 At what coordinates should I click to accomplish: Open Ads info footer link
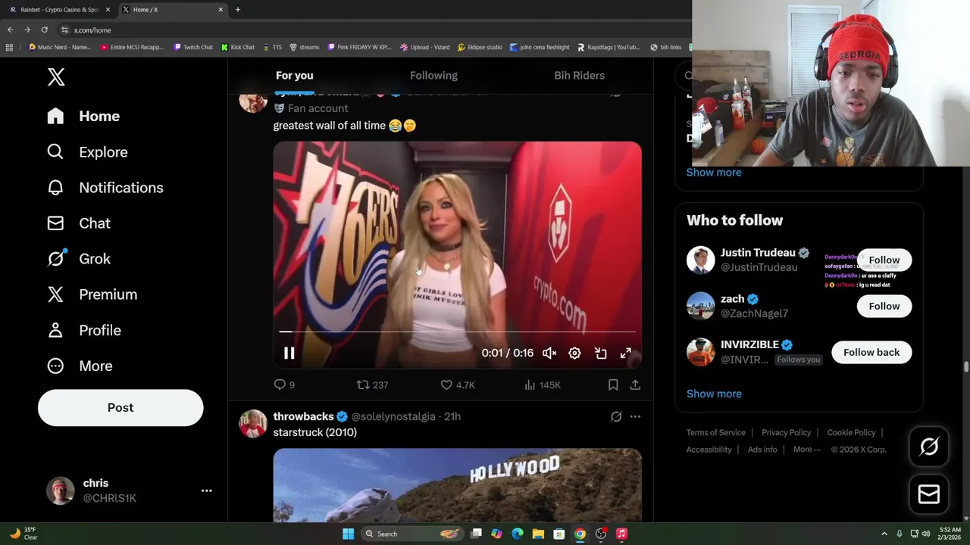pyautogui.click(x=762, y=449)
